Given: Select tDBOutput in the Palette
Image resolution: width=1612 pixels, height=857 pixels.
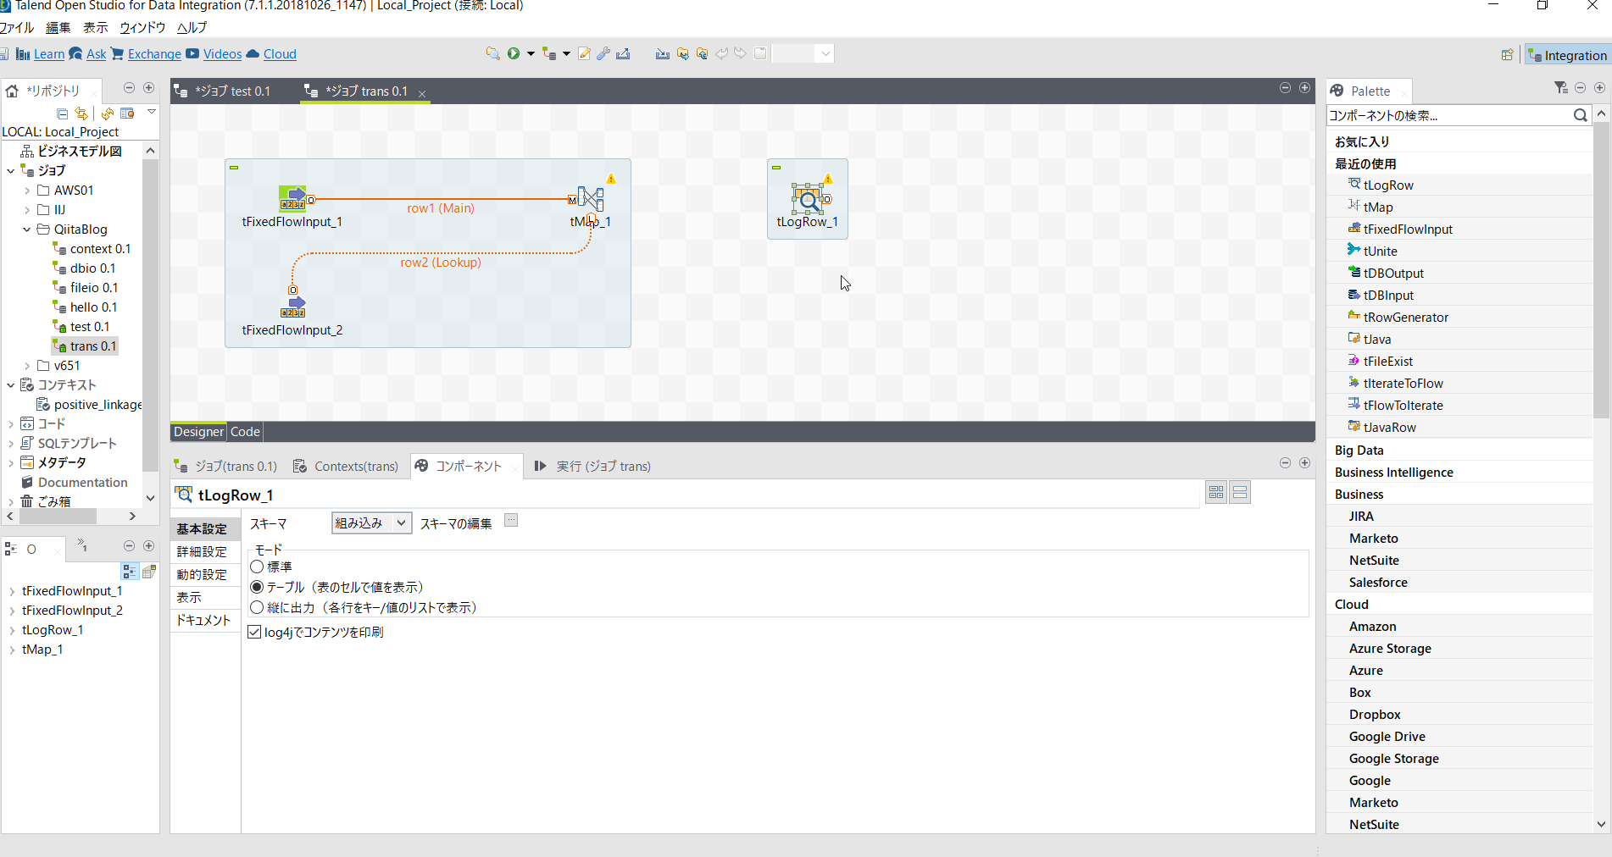Looking at the screenshot, I should point(1393,274).
